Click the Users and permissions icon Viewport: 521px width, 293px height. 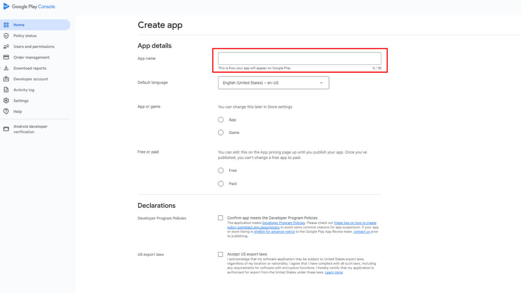(x=6, y=46)
